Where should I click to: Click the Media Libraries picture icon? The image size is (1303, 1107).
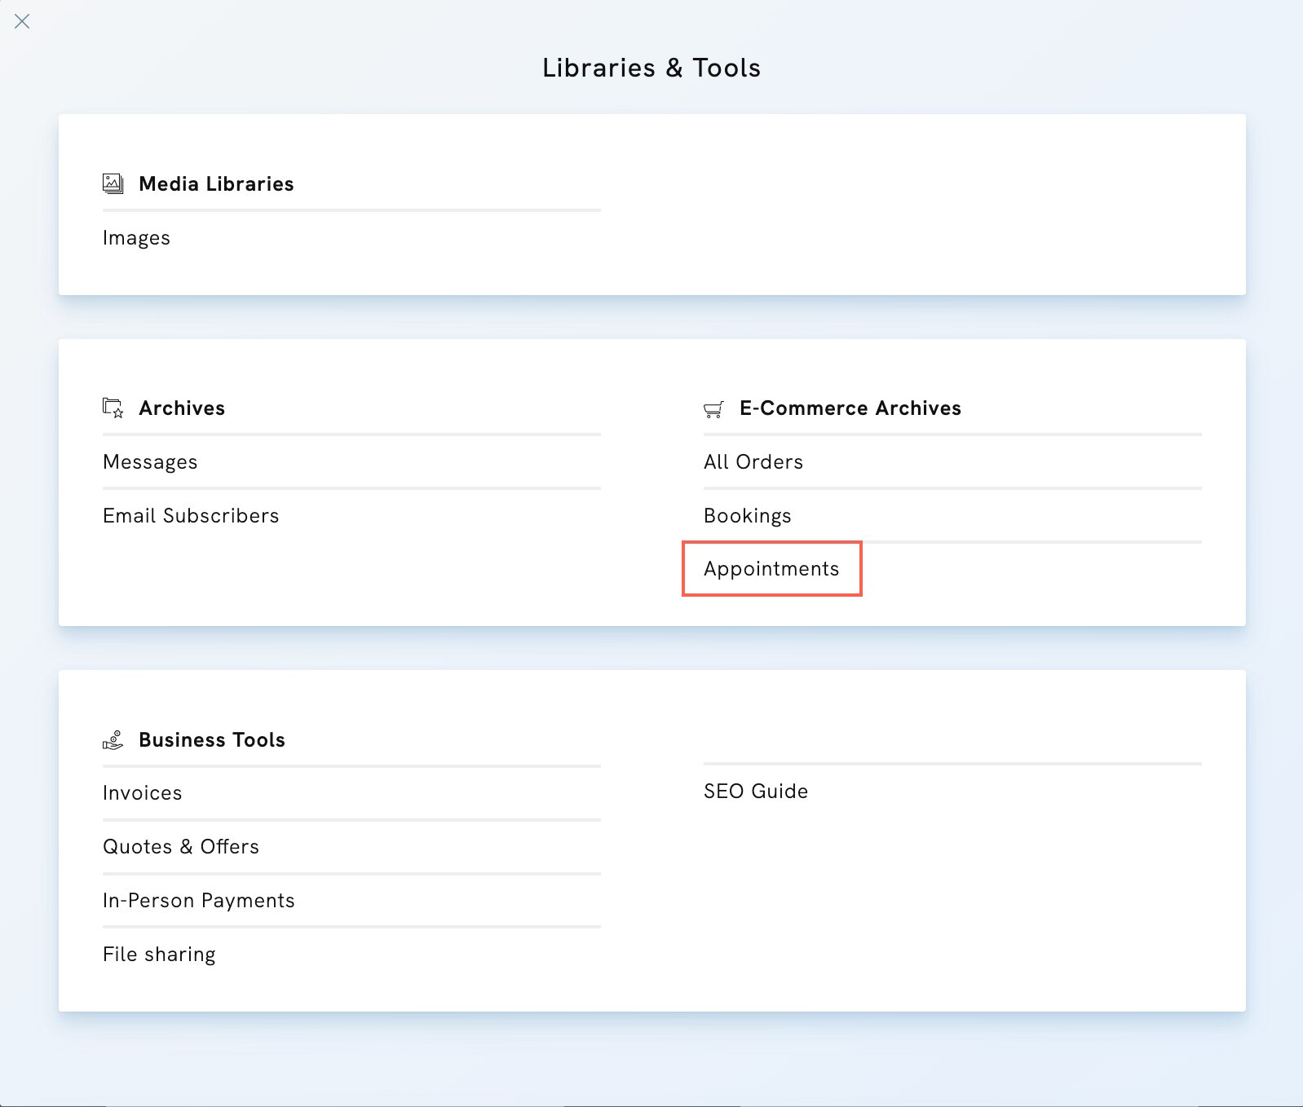(113, 183)
